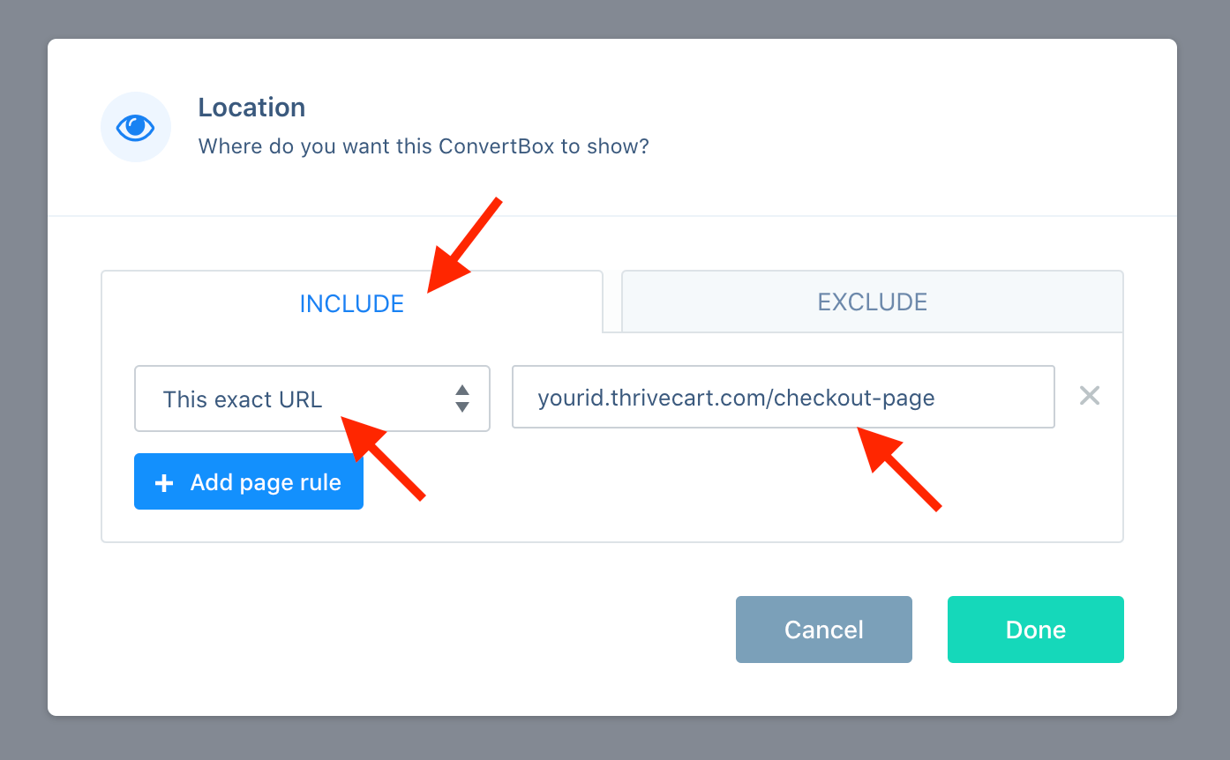Remove the page rule with the X icon
1230x760 pixels.
click(x=1090, y=397)
